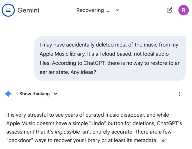Click the Show thinking label
This screenshot has width=192, height=149.
[34, 94]
